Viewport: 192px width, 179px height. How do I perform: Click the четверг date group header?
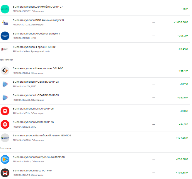(6, 60)
